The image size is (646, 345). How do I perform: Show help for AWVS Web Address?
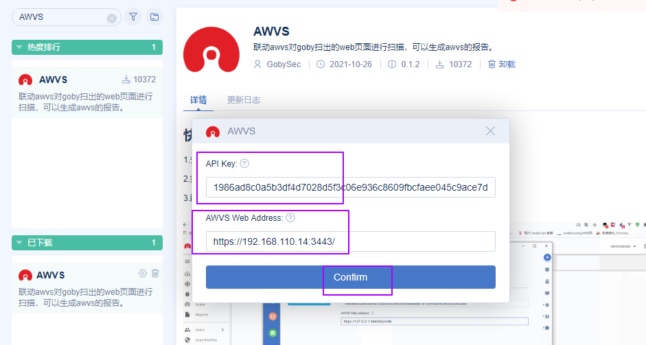(x=290, y=218)
